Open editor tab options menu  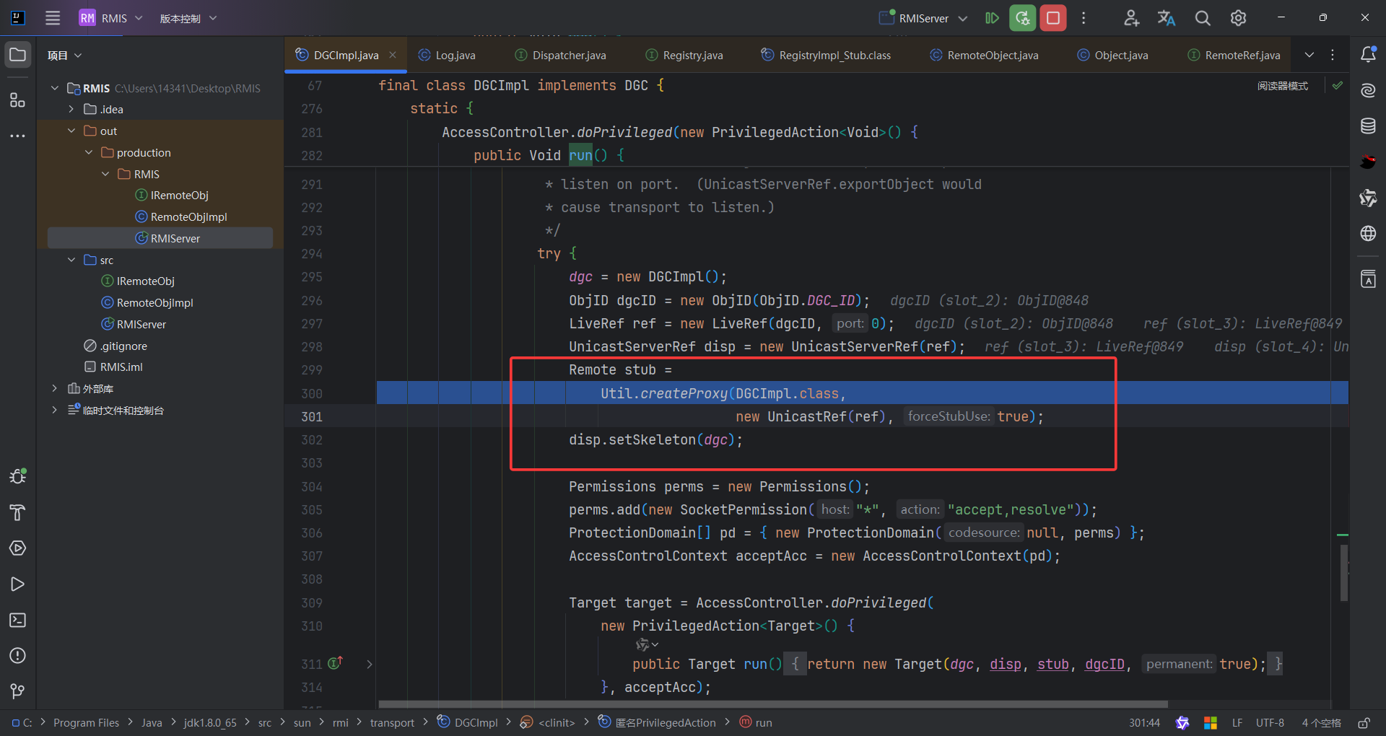click(x=1333, y=55)
